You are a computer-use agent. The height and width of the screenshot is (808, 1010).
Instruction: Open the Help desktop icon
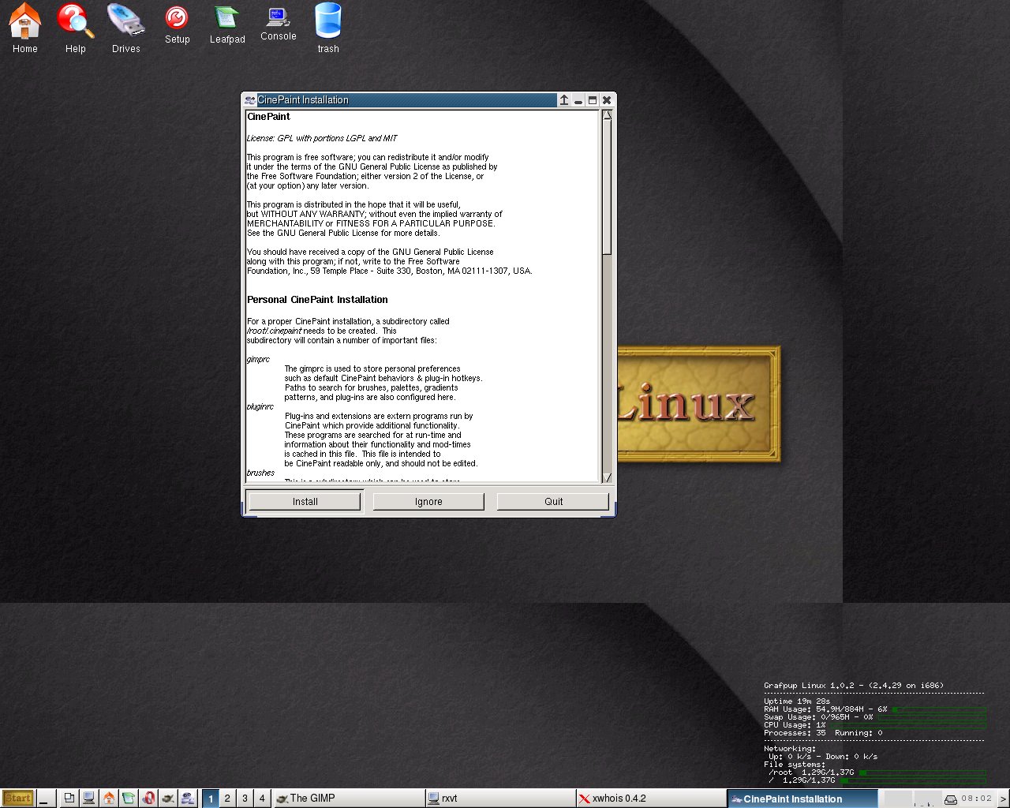76,28
